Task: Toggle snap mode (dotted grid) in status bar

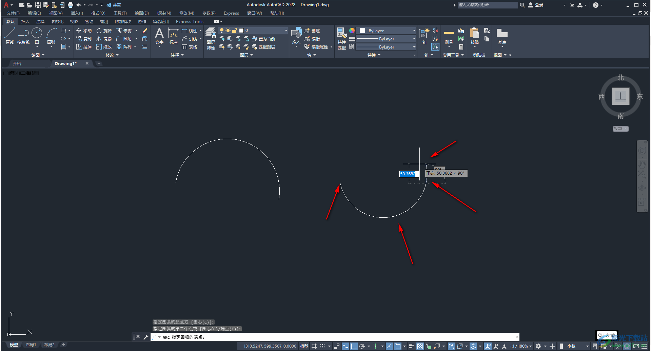Action: click(322, 346)
